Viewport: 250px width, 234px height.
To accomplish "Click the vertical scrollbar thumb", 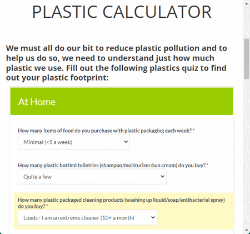I will click(x=247, y=59).
